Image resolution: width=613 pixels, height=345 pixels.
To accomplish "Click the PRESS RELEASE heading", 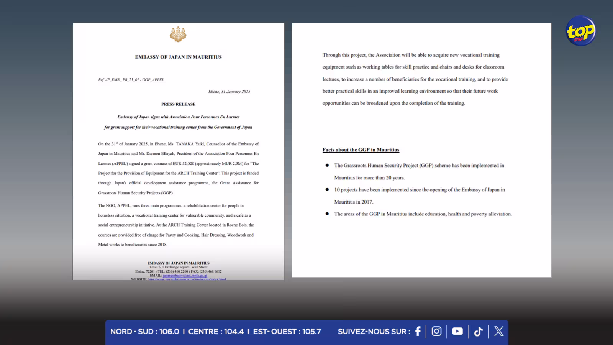I will click(179, 104).
